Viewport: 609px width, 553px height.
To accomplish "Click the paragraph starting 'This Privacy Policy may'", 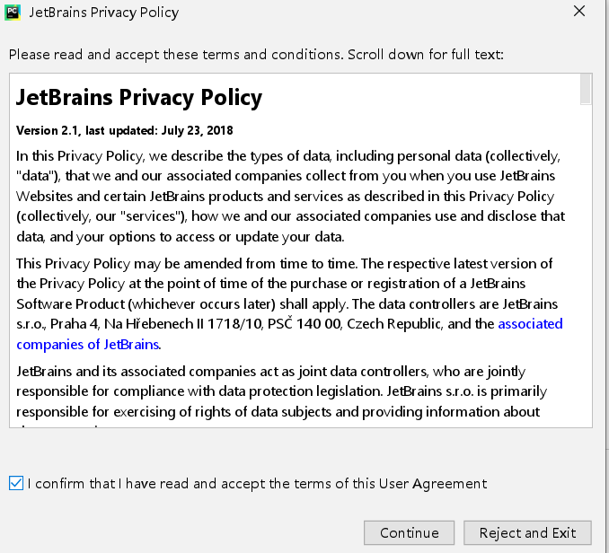I will pos(289,303).
